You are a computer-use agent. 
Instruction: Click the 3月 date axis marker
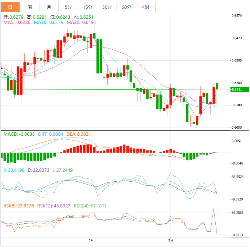tap(171, 241)
